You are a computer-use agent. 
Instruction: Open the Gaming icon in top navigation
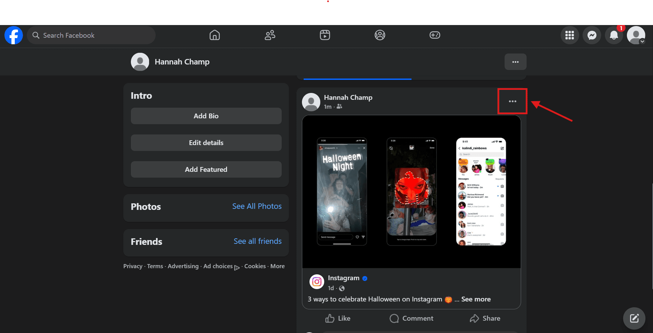click(435, 35)
